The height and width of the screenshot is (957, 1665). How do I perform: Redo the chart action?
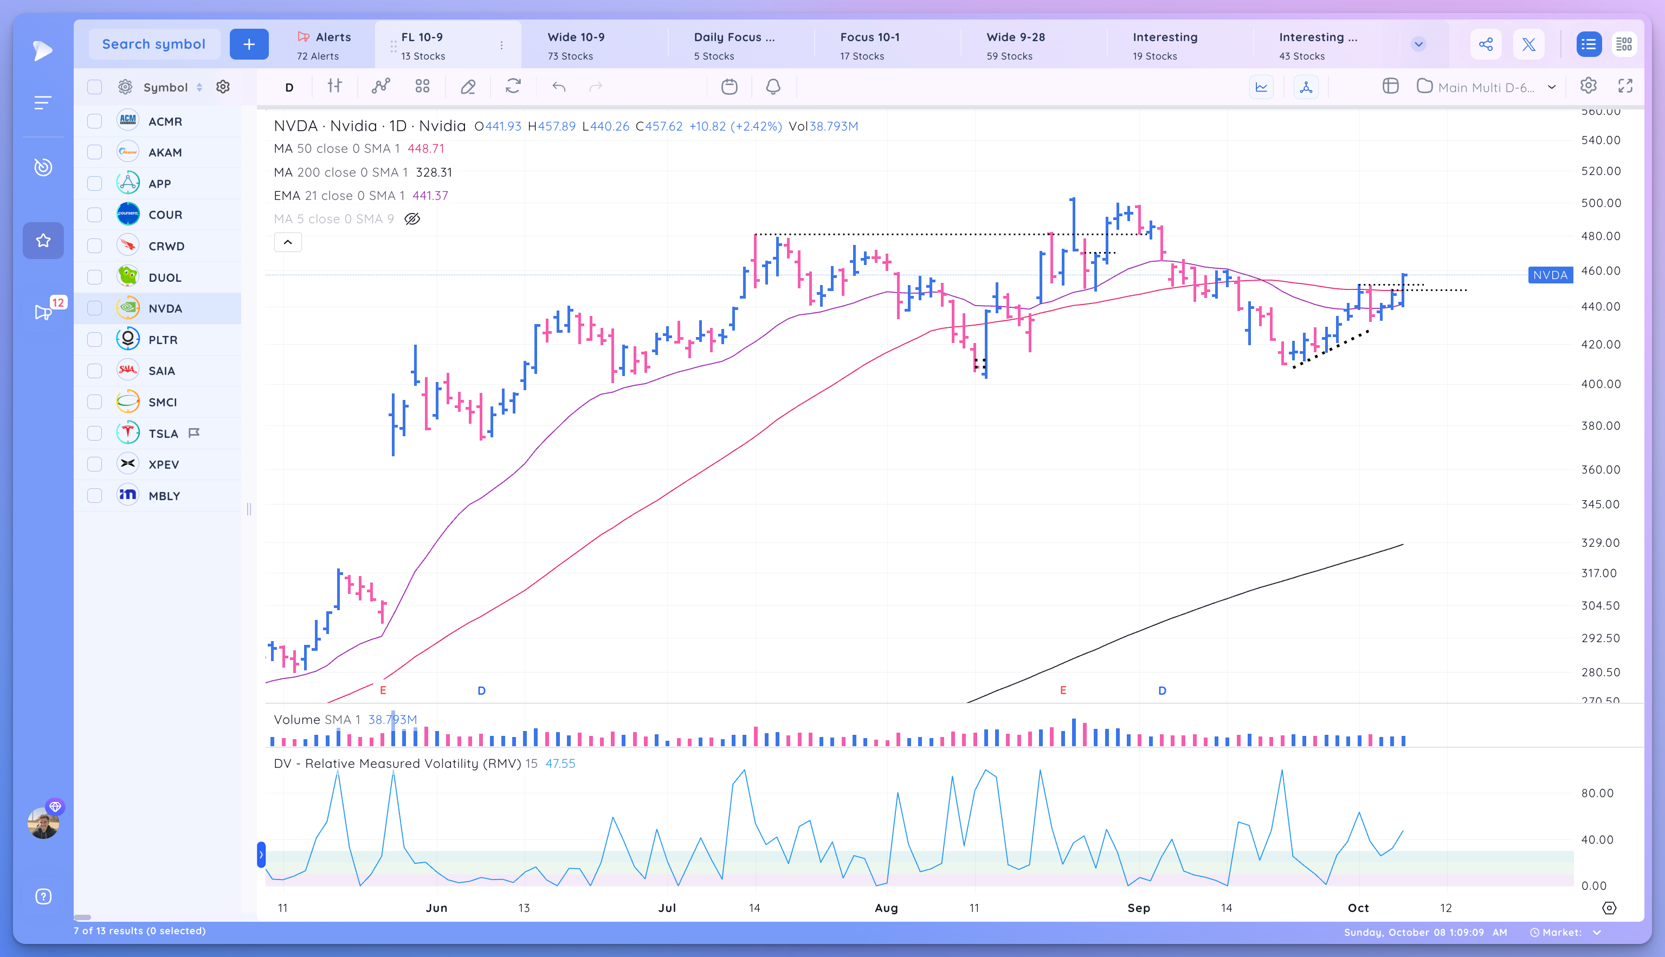pos(596,86)
